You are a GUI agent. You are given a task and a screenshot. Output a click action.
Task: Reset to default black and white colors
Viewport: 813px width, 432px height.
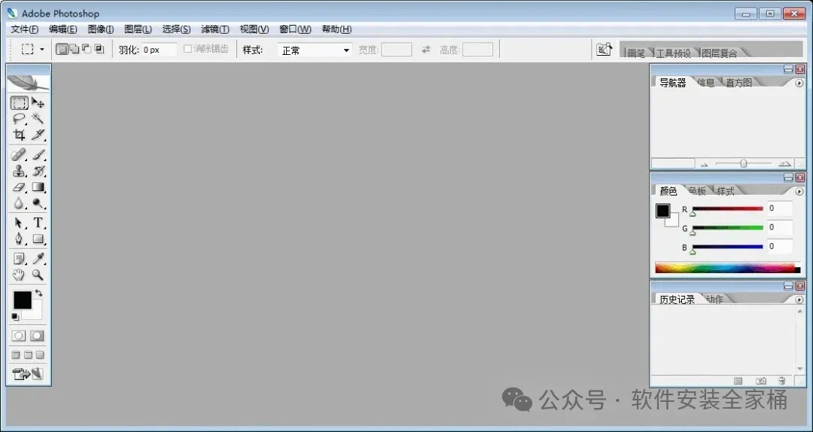pos(15,317)
